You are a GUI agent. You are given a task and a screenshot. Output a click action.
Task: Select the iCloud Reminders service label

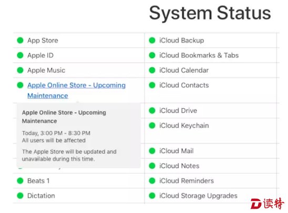tap(187, 181)
